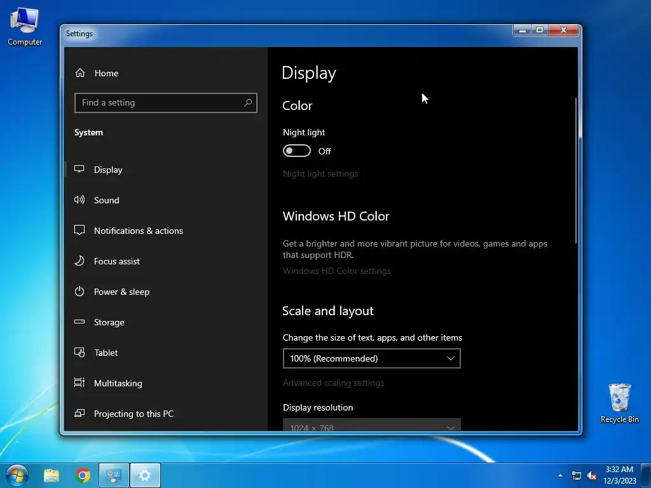Open the text size scaling dropdown
651x488 pixels.
pyautogui.click(x=371, y=358)
